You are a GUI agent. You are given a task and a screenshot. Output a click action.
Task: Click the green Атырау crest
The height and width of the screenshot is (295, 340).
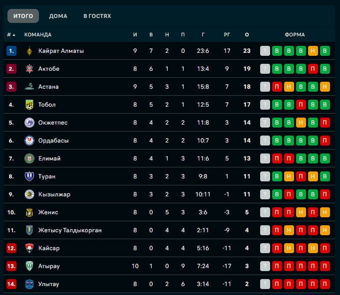(29, 266)
